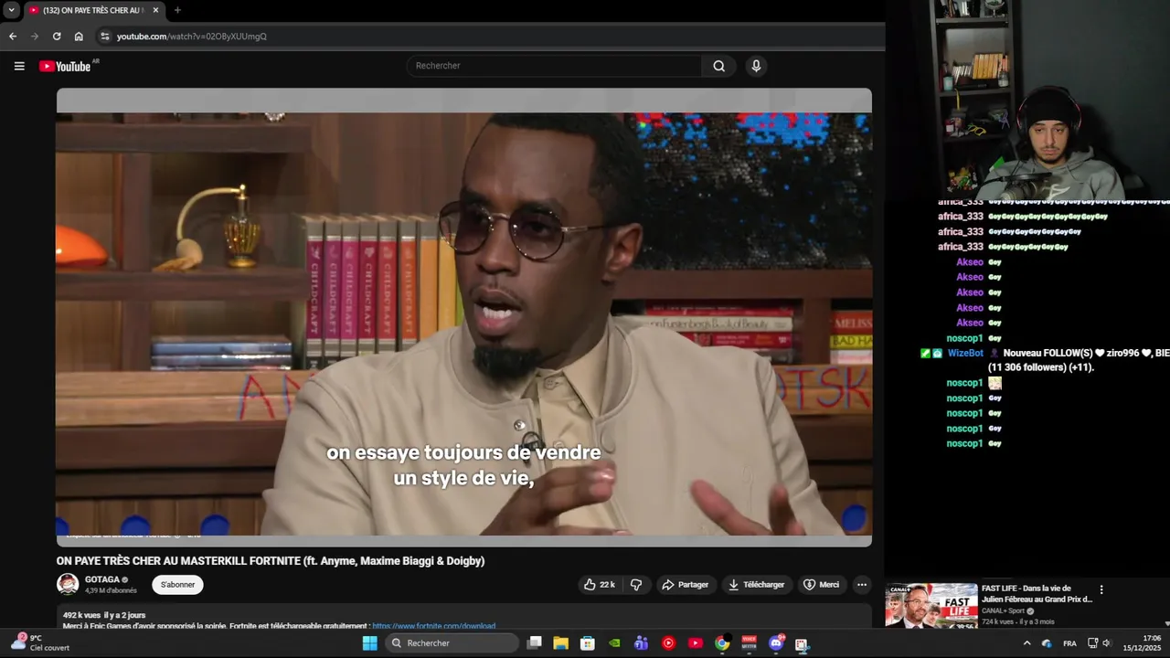The width and height of the screenshot is (1170, 658).
Task: Click the Merci thanks button
Action: 821,585
